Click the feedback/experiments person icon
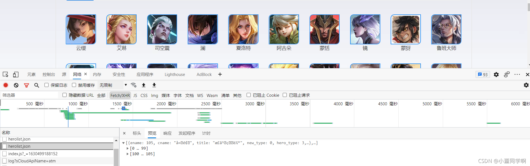The height and width of the screenshot is (166, 530). point(507,75)
